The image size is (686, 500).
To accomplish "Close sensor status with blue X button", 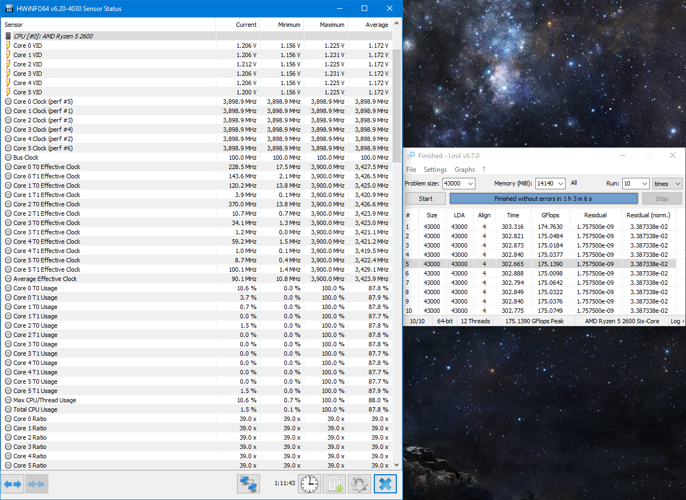I will (x=385, y=484).
